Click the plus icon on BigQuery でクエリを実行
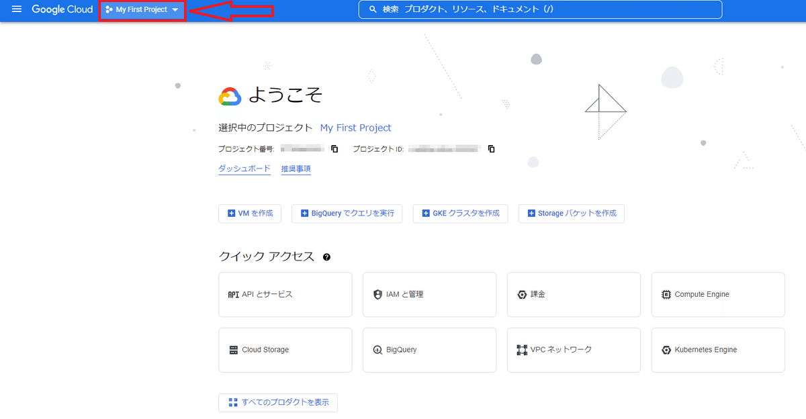Screen dimensions: 806x419 point(305,214)
